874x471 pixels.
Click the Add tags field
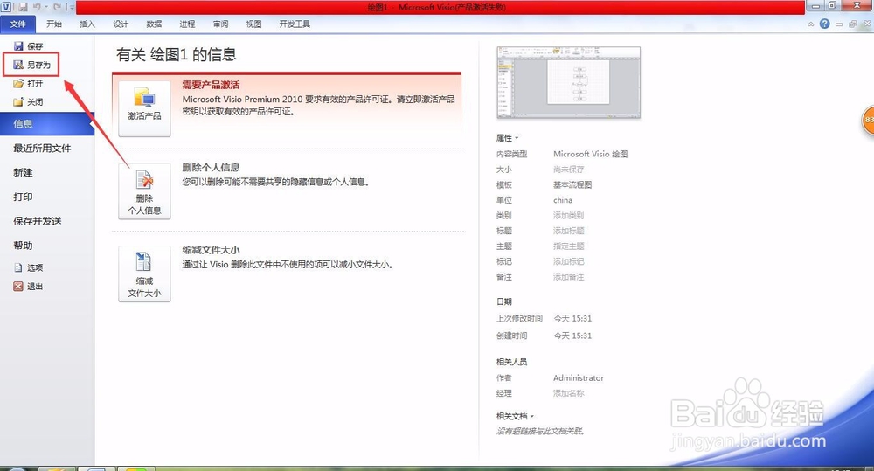[569, 261]
